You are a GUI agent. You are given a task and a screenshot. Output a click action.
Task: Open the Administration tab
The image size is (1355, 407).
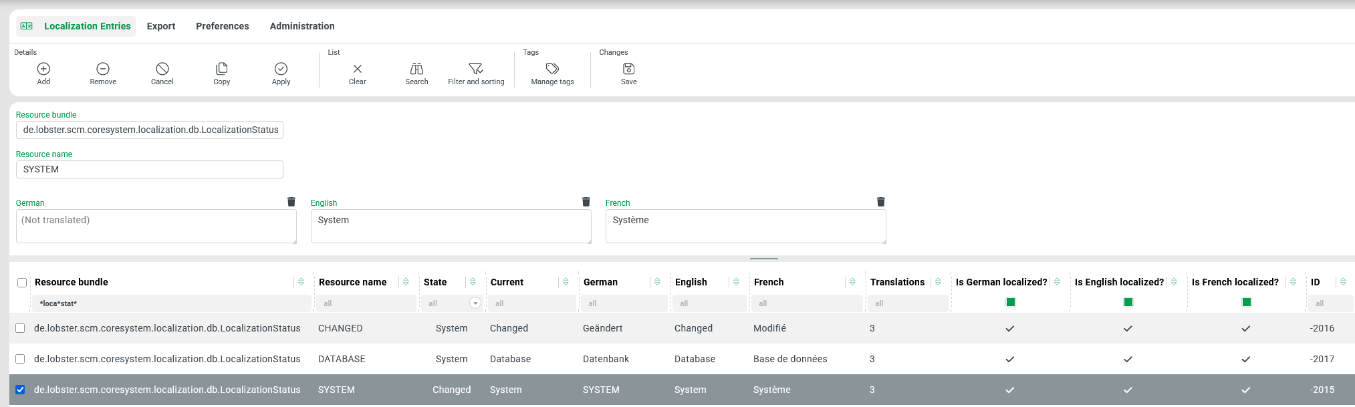(x=301, y=26)
